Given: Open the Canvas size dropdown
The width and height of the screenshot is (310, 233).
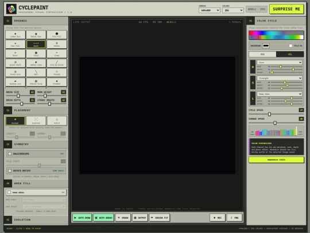Looking at the screenshot, I should click(x=210, y=10).
